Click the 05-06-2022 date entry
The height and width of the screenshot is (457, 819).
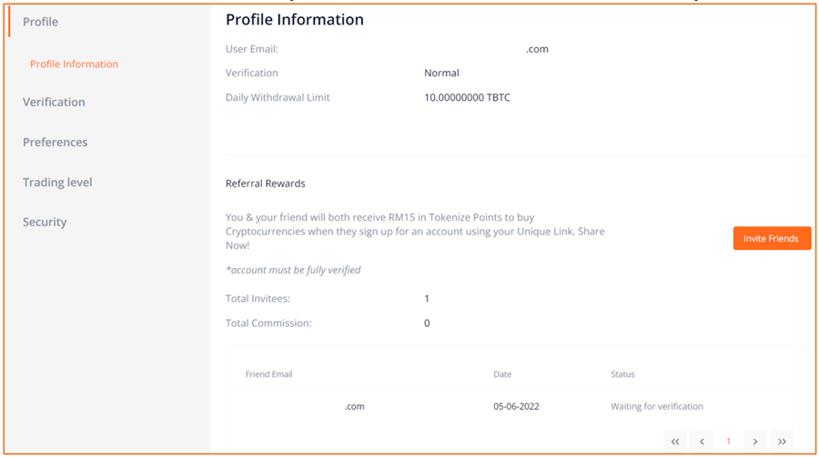tap(516, 406)
